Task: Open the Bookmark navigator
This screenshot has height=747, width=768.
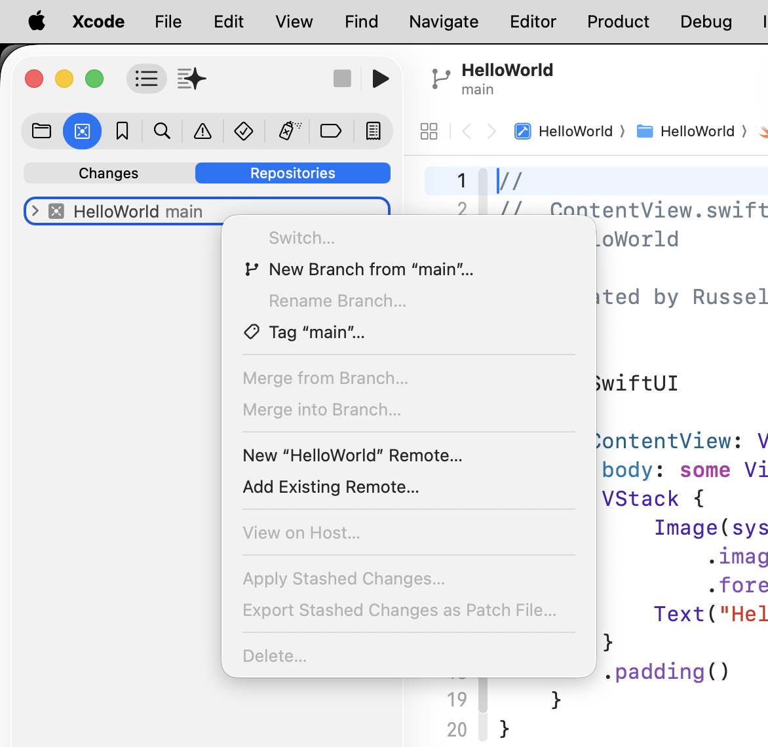Action: 122,131
